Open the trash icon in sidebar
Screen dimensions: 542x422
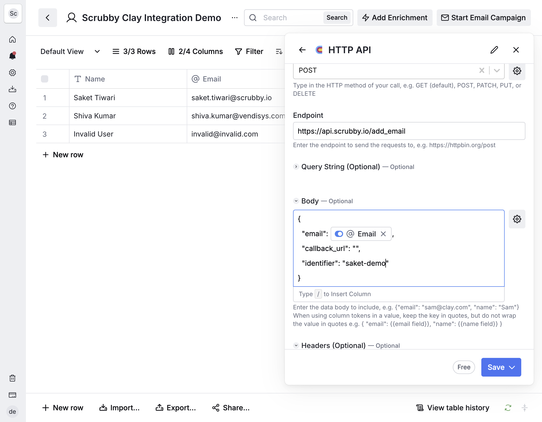pyautogui.click(x=12, y=378)
